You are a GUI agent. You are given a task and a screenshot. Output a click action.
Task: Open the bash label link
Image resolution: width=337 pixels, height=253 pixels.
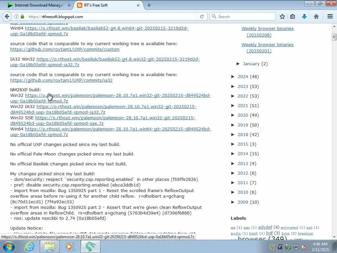pyautogui.click(x=253, y=234)
